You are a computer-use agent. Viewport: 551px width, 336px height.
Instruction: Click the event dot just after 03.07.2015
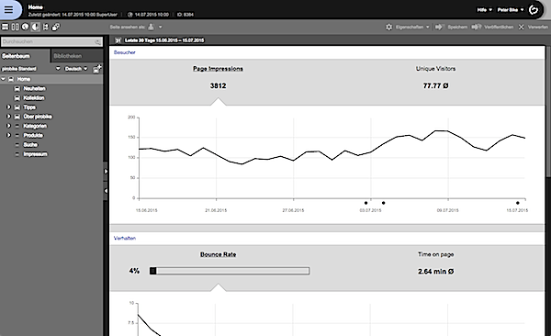383,203
